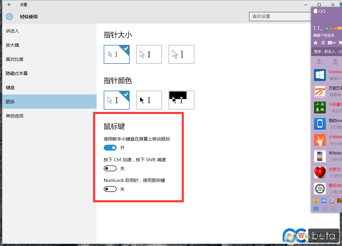
Task: Open the Windows logo QQ conversation
Action: point(326,75)
